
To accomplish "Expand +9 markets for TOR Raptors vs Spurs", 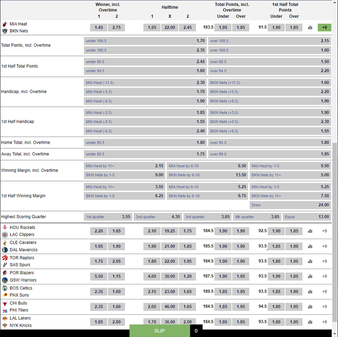I will (x=324, y=261).
